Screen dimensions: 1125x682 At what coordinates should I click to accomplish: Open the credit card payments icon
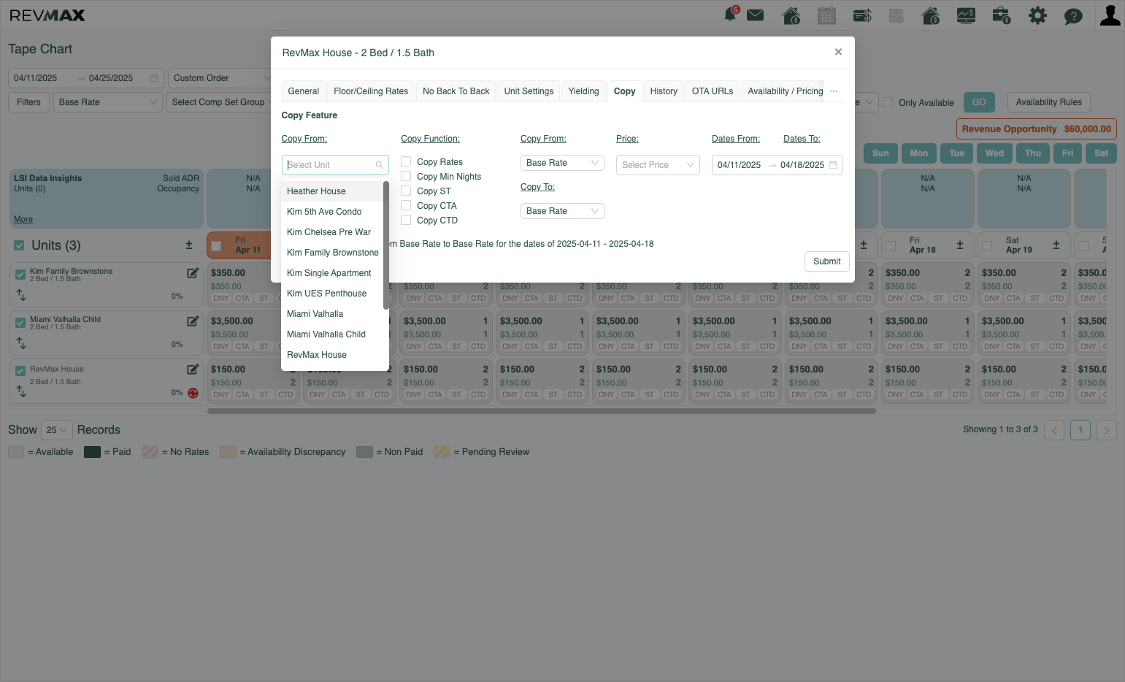(862, 15)
